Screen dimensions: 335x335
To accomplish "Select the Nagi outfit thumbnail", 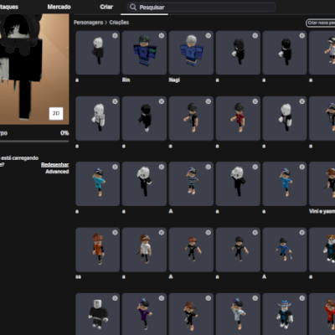I will pyautogui.click(x=191, y=53).
